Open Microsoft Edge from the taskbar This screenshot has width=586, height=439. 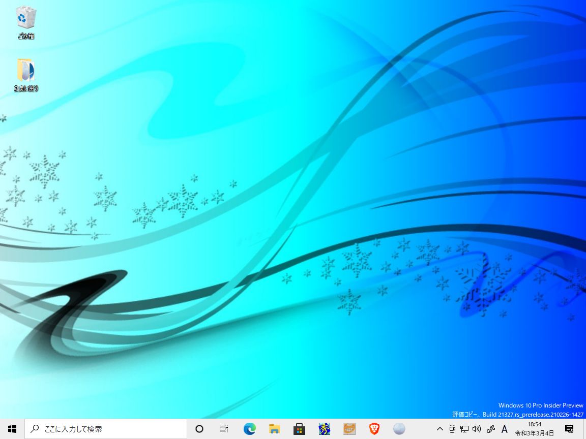[x=249, y=429]
